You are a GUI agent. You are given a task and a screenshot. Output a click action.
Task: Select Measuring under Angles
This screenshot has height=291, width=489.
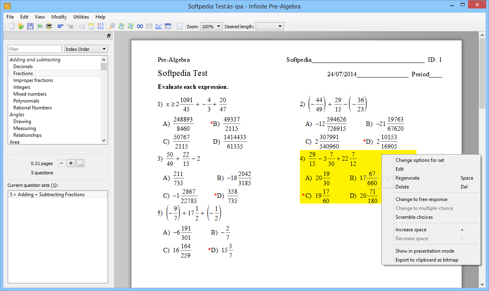pos(25,128)
